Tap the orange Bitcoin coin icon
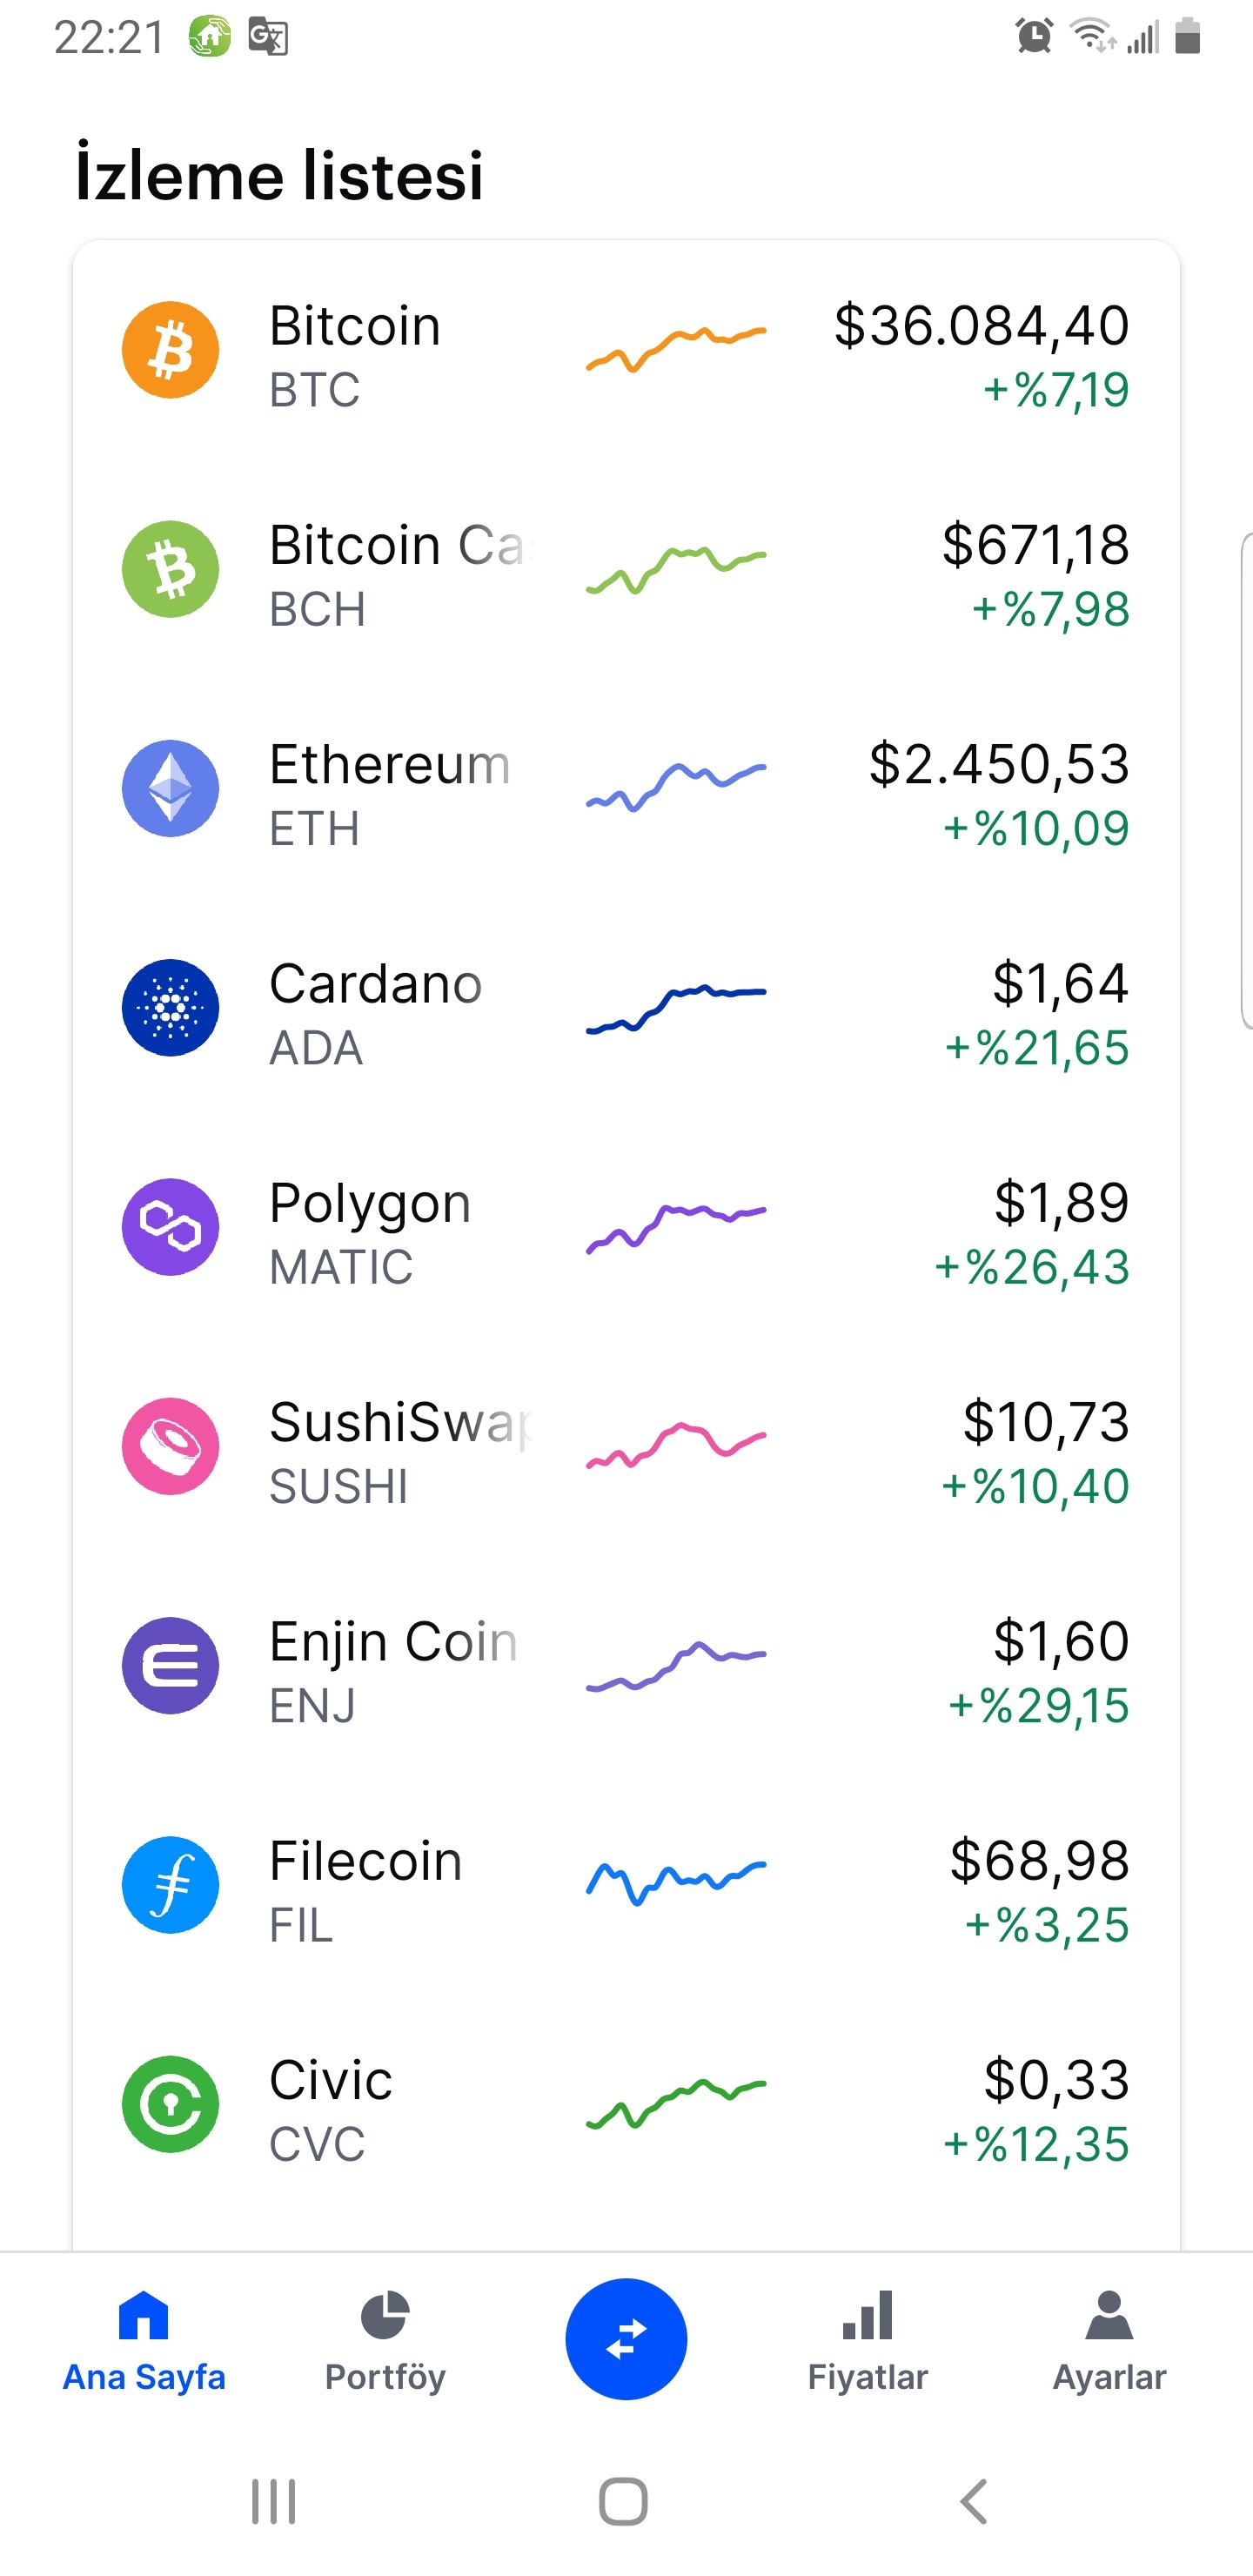The image size is (1253, 2576). click(170, 350)
